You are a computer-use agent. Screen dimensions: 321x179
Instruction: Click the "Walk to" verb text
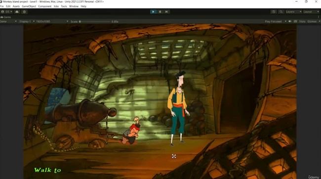point(47,170)
